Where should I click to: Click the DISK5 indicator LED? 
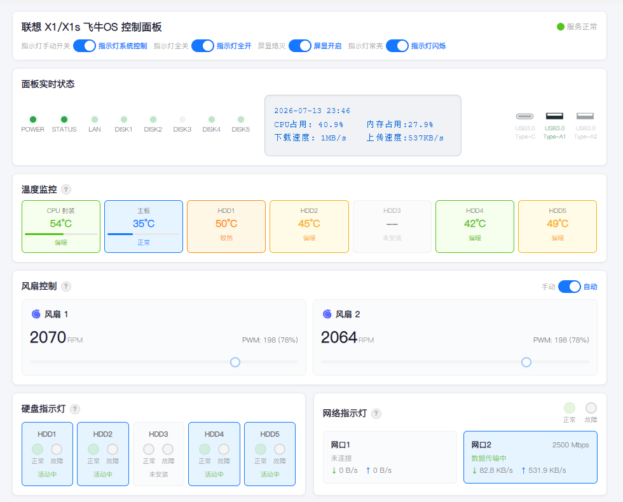(x=241, y=119)
